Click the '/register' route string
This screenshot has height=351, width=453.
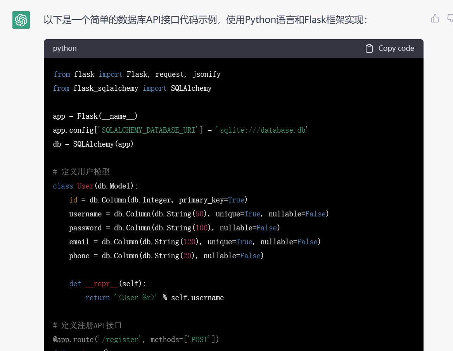(119, 340)
